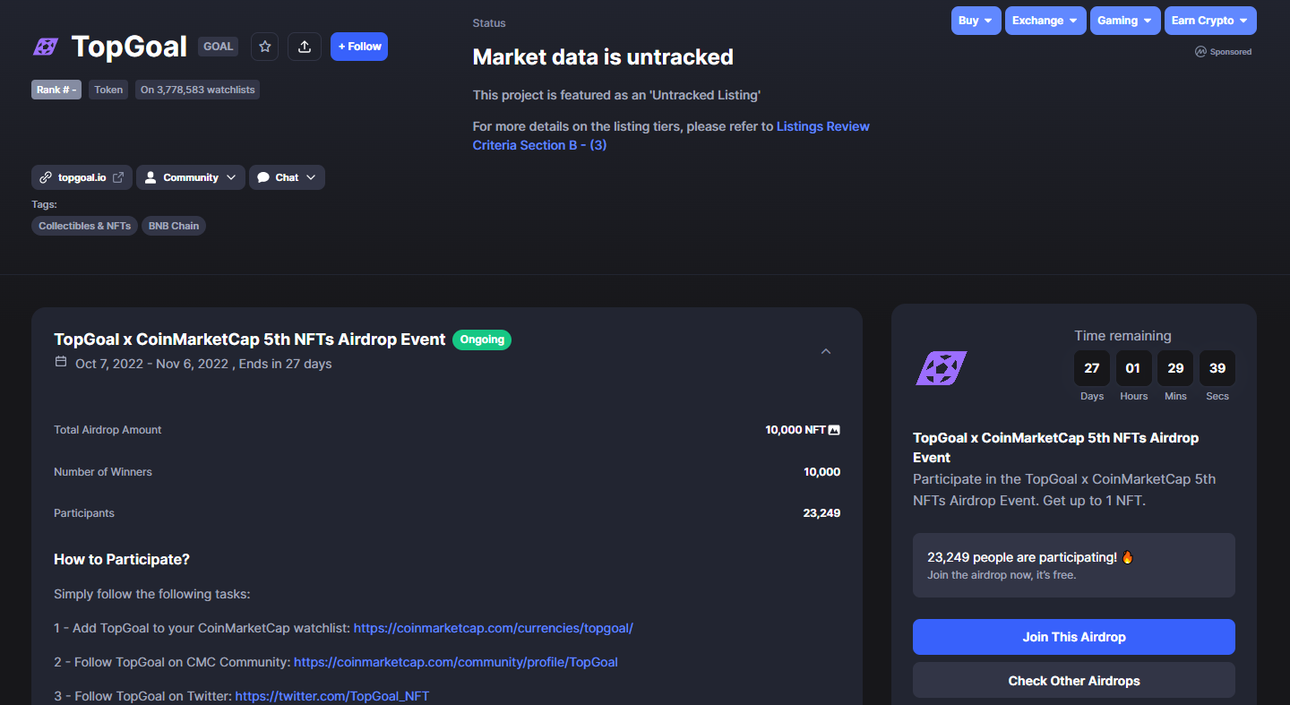Viewport: 1290px width, 705px height.
Task: Open the Exchange dropdown menu
Action: coord(1045,21)
